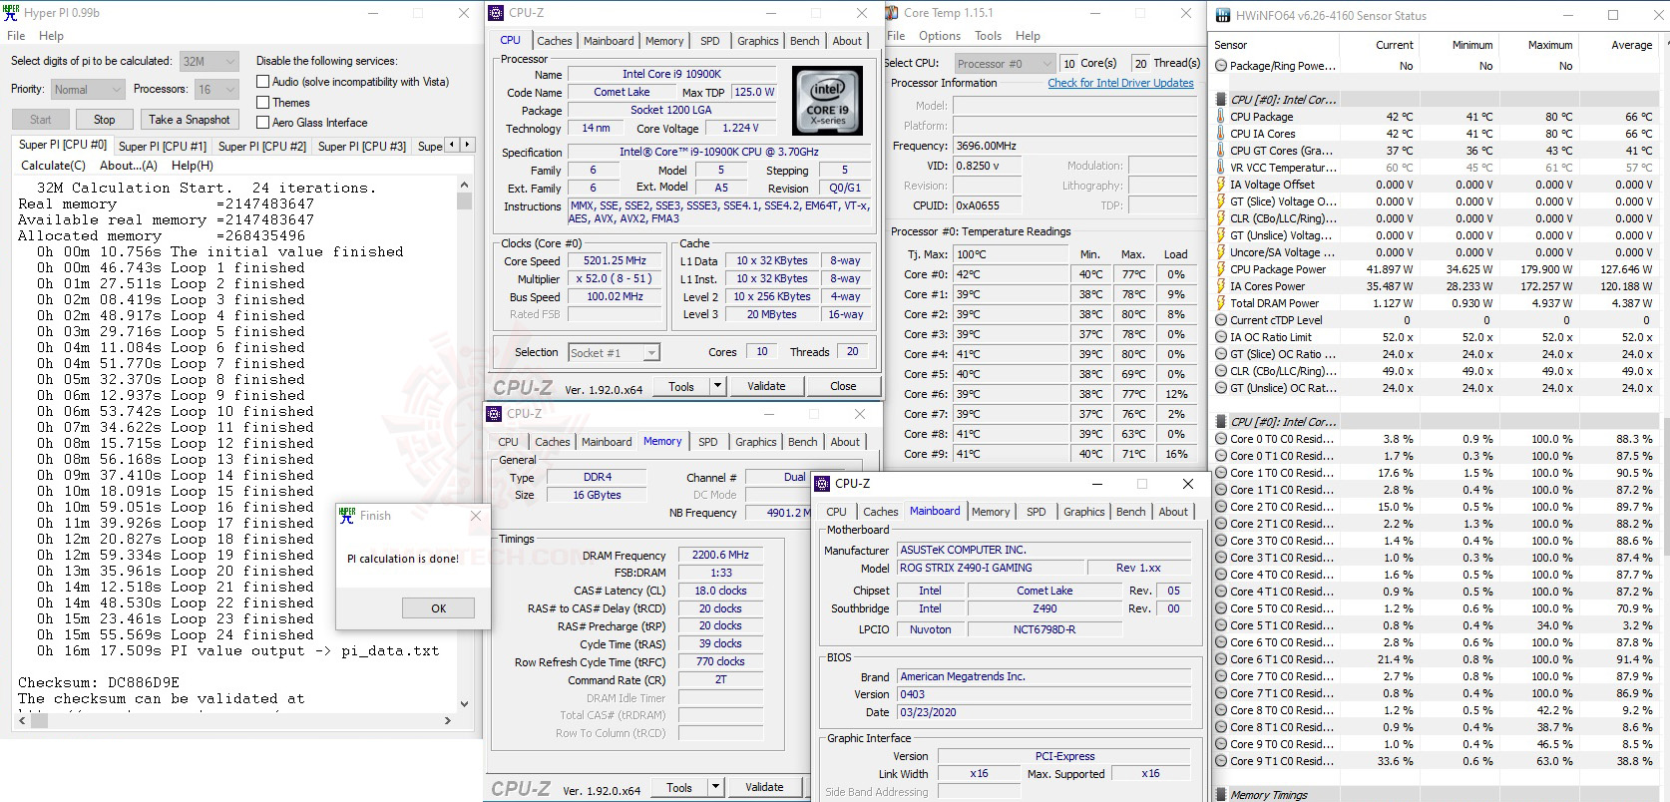The width and height of the screenshot is (1670, 802).
Task: Toggle the Aero Glass Interface checkbox
Action: click(263, 123)
